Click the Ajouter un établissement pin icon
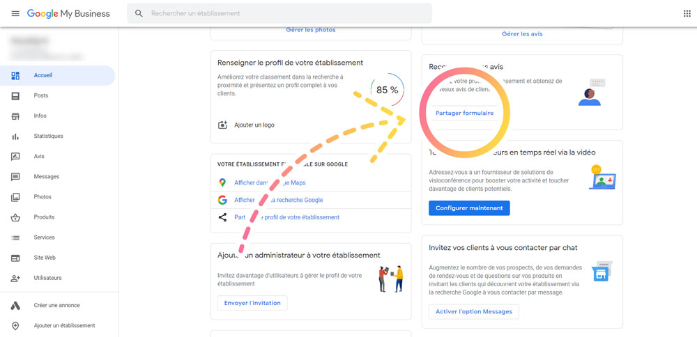The width and height of the screenshot is (697, 337). click(15, 326)
